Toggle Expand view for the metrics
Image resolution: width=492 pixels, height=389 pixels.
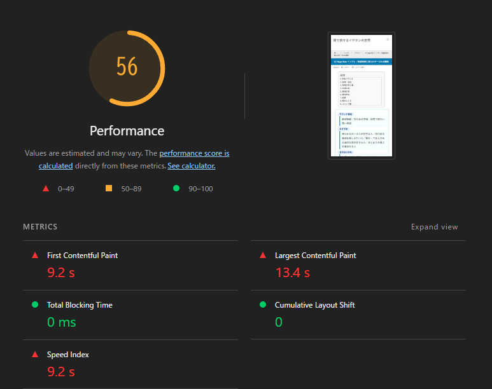click(434, 227)
